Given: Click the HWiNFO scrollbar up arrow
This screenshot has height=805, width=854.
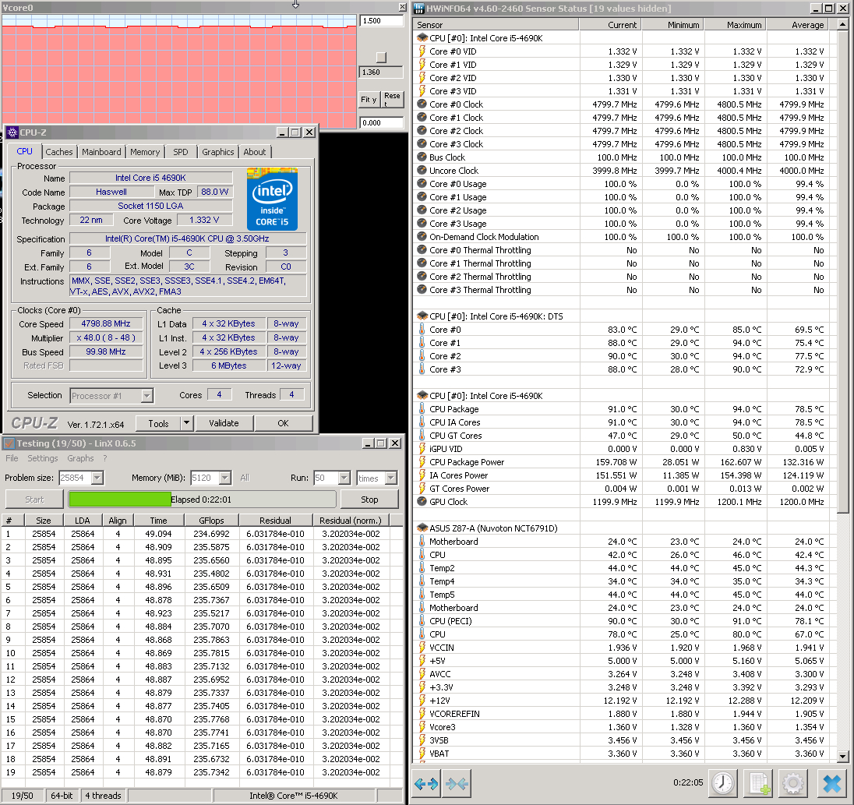Looking at the screenshot, I should point(842,24).
